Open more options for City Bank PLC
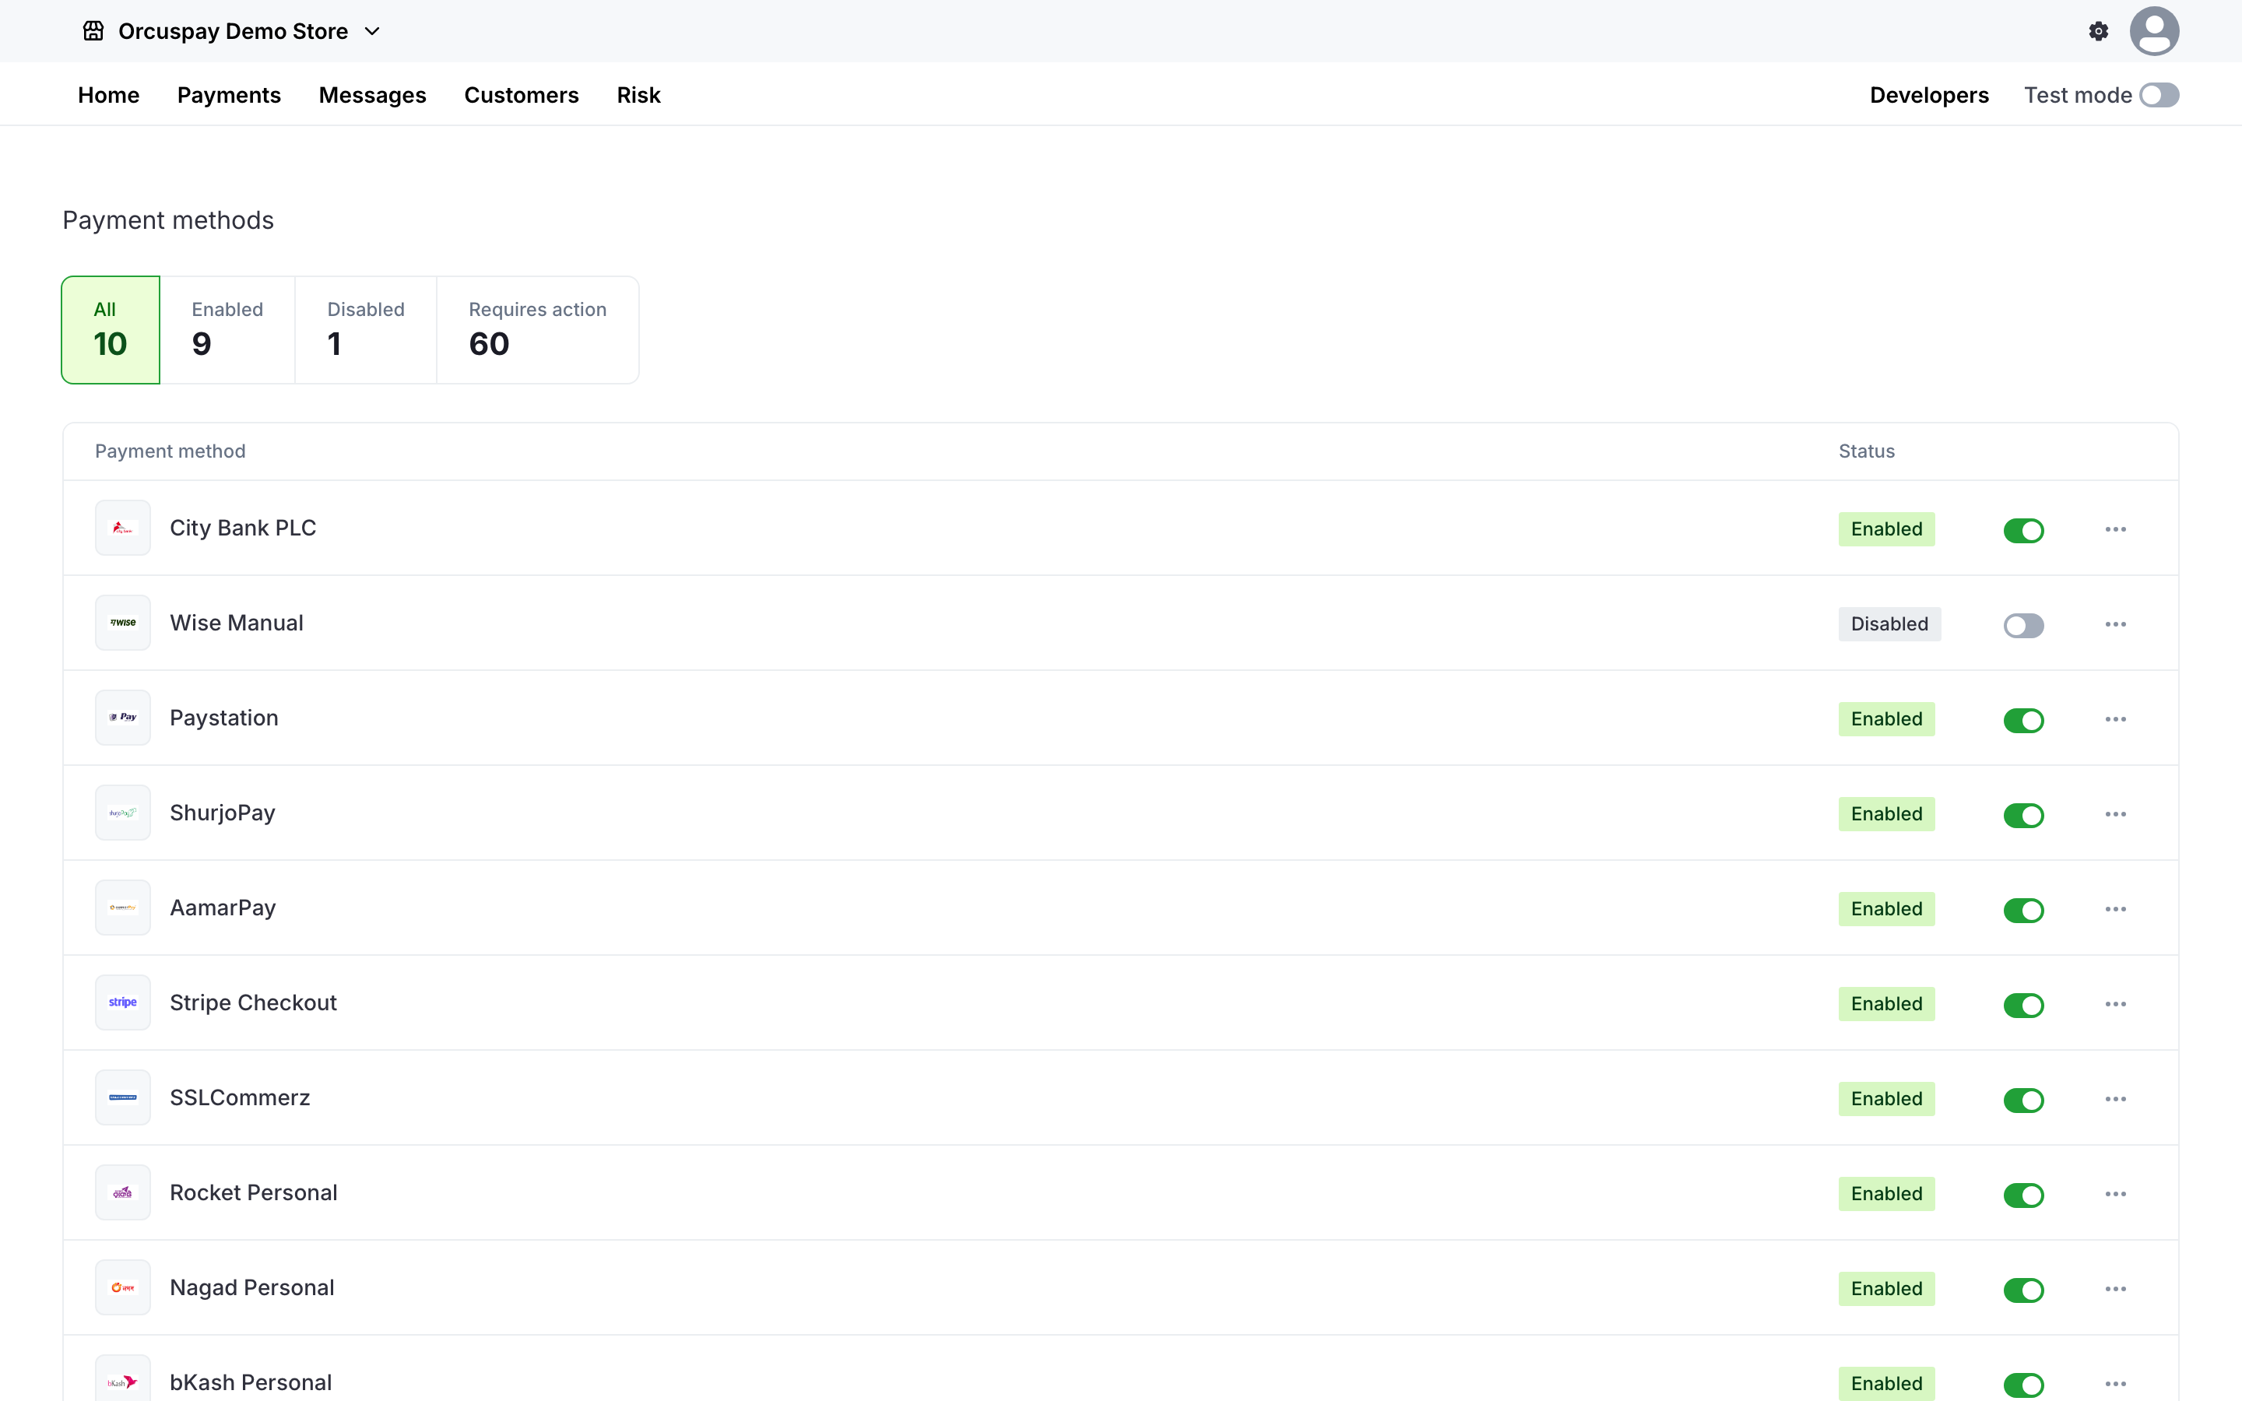This screenshot has height=1401, width=2242. (x=2115, y=529)
